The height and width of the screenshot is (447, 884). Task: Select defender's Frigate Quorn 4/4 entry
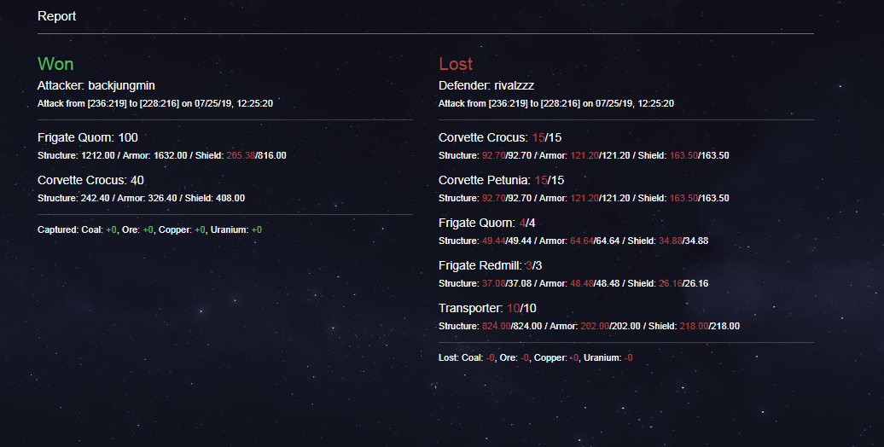pos(485,223)
